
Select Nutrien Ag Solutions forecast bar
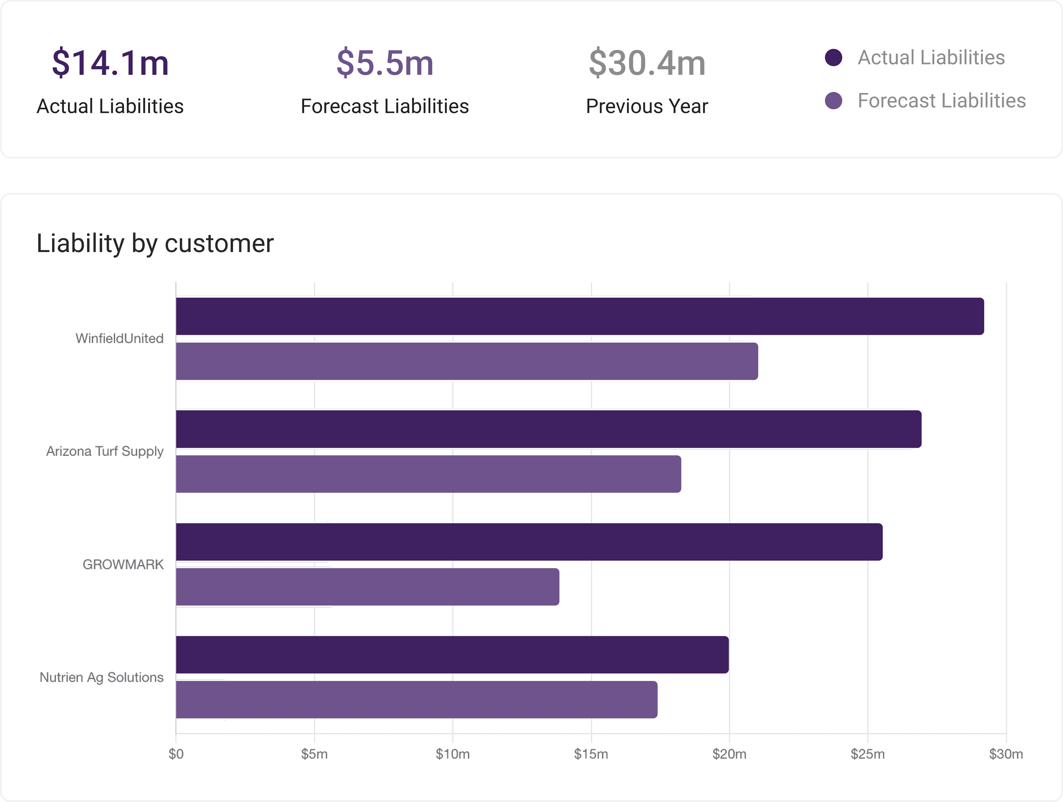416,700
